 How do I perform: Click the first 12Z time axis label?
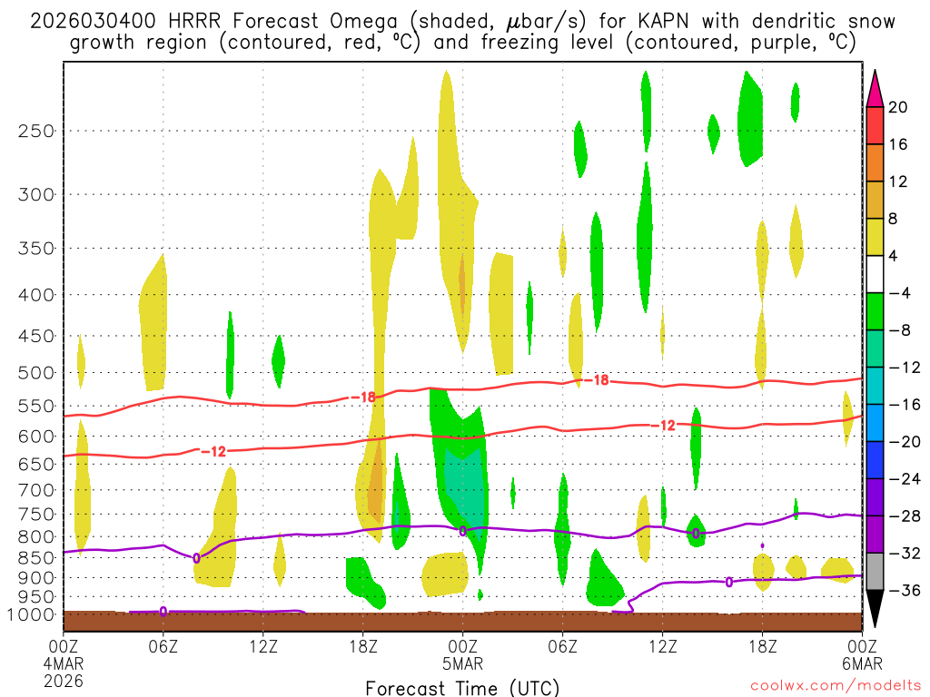(262, 646)
